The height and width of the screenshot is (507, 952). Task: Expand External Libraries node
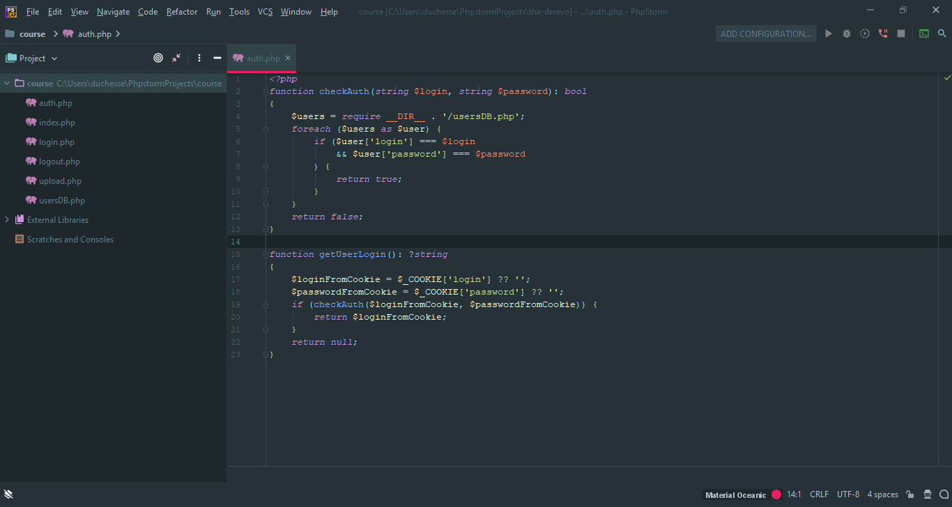pos(7,219)
